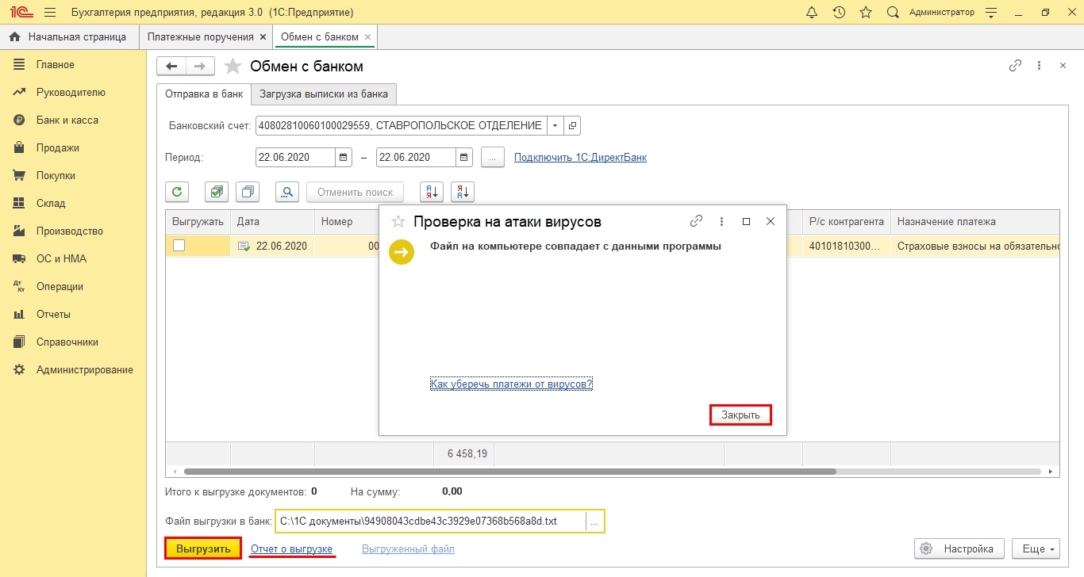
Task: Open the notifications bell icon
Action: click(x=811, y=13)
